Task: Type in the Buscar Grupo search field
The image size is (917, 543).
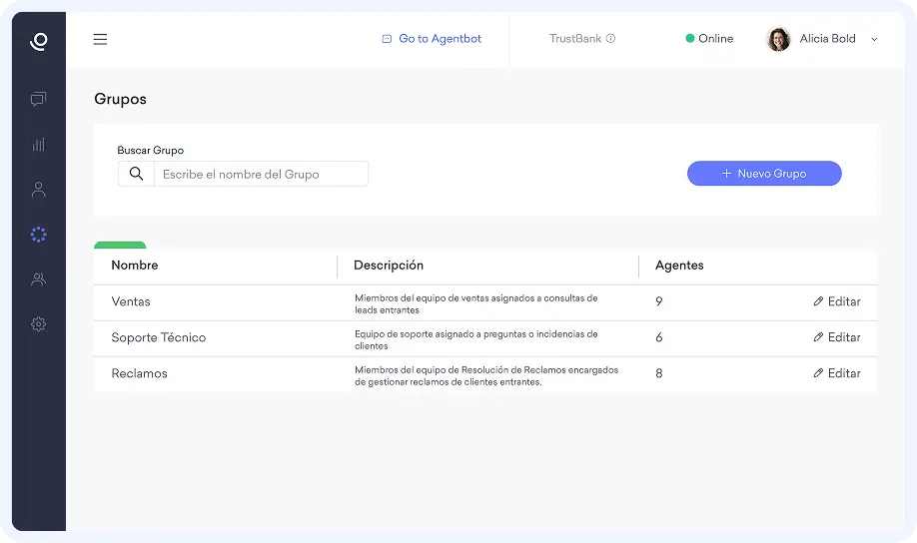Action: tap(261, 174)
